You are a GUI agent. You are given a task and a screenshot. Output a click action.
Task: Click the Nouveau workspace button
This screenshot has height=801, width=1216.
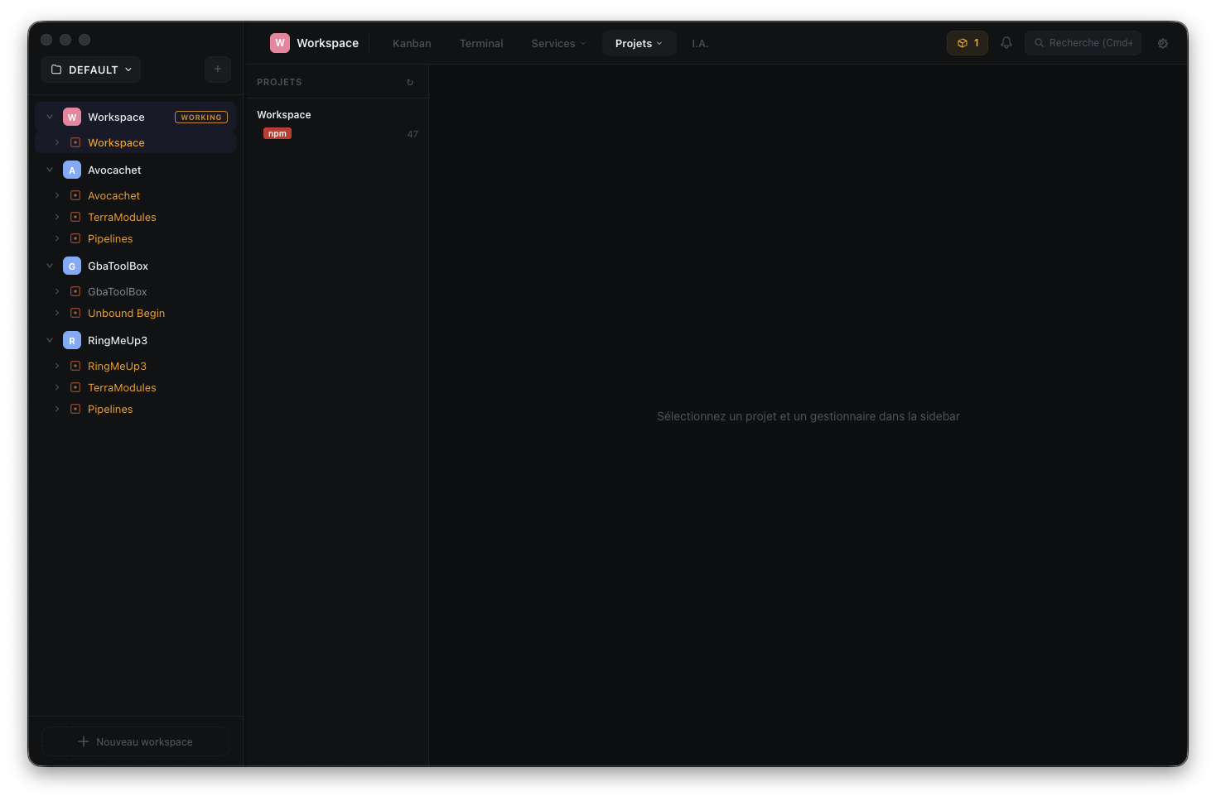135,741
